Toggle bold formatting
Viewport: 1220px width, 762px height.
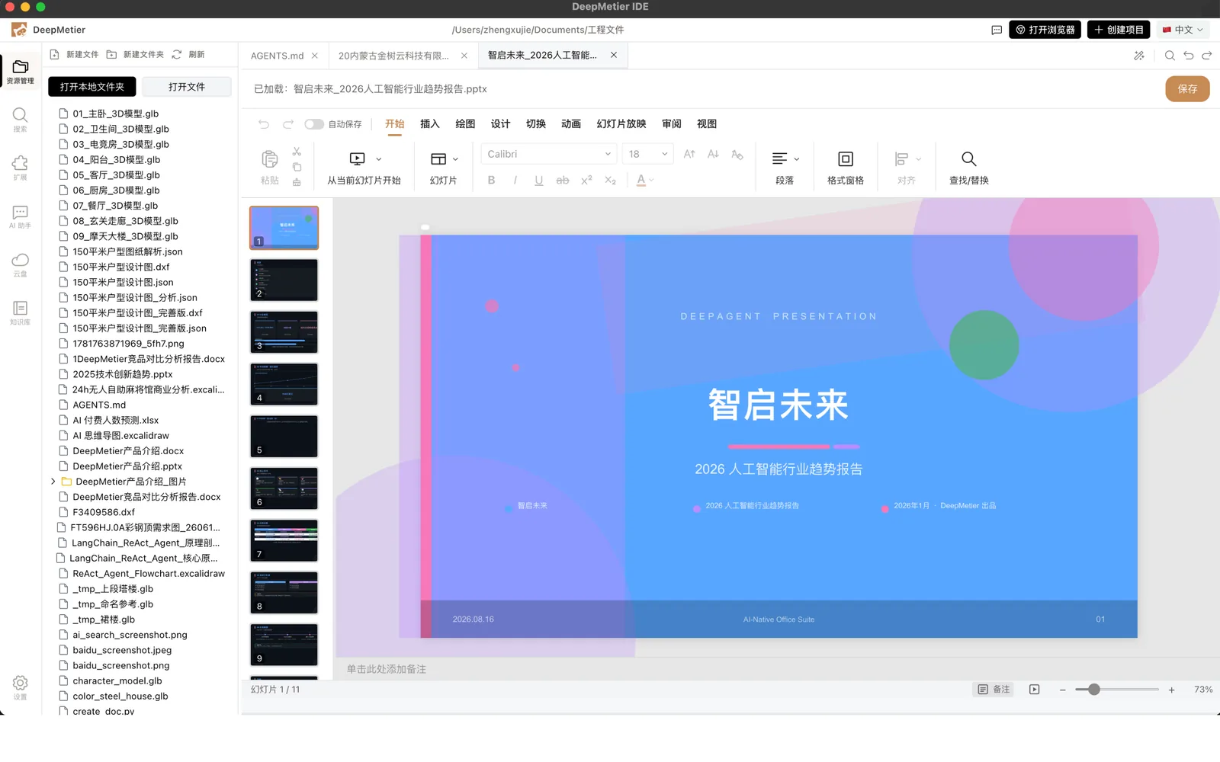pyautogui.click(x=491, y=181)
